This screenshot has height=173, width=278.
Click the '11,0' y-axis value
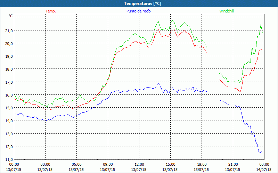click(x=9, y=160)
